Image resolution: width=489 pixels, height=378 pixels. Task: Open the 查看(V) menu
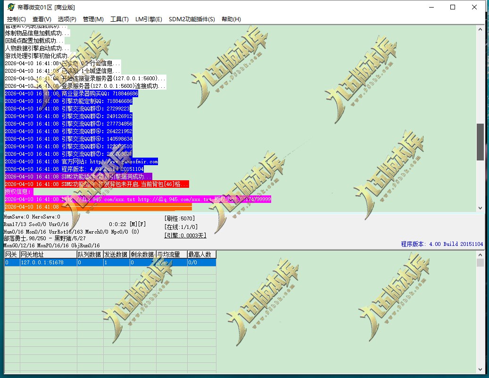(41, 19)
